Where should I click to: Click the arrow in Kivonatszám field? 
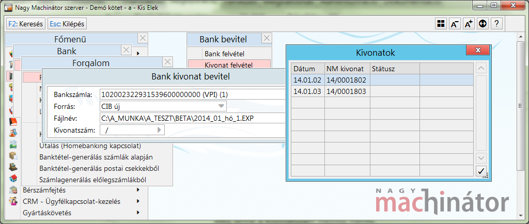pos(159,130)
